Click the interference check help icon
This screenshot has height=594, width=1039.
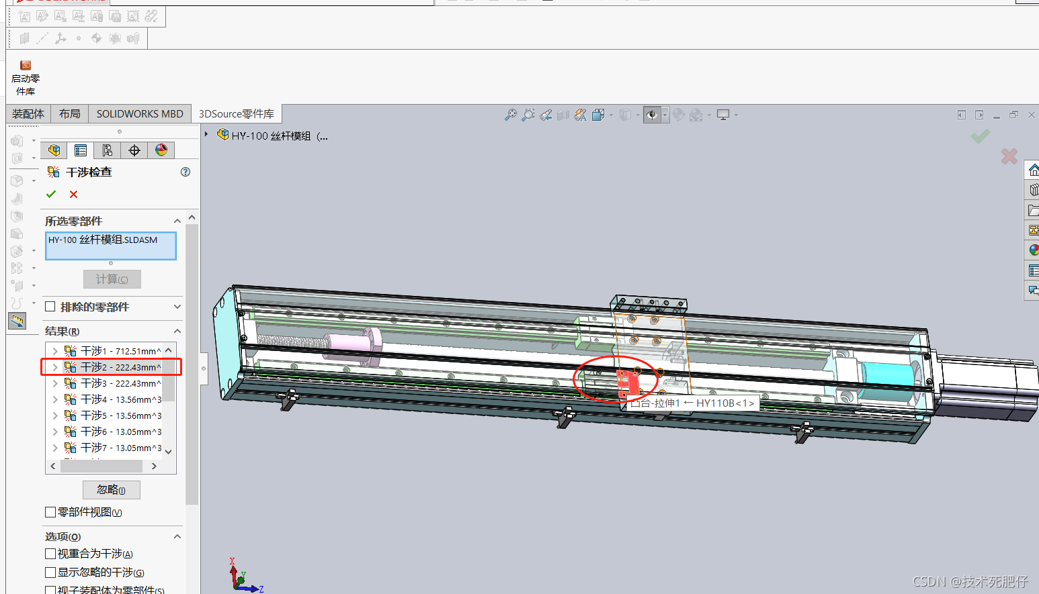tap(185, 172)
